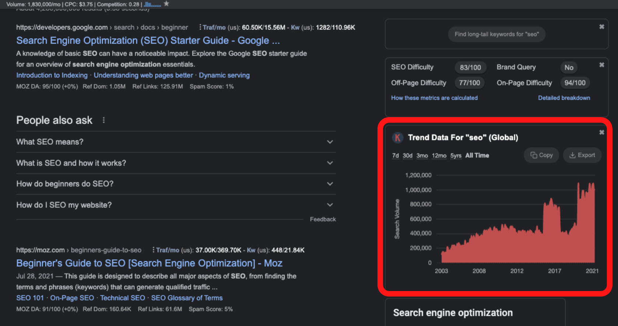The width and height of the screenshot is (618, 326).
Task: Open "How these metrics are calculated" link
Action: pyautogui.click(x=434, y=98)
